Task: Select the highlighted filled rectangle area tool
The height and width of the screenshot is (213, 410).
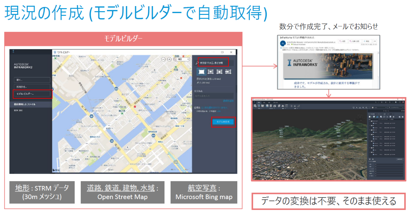Action: pos(201,71)
